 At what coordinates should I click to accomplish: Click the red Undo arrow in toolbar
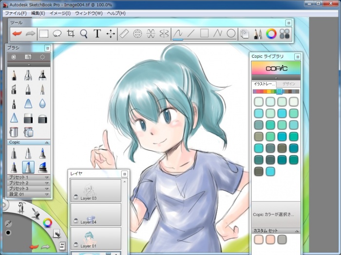click(x=17, y=34)
